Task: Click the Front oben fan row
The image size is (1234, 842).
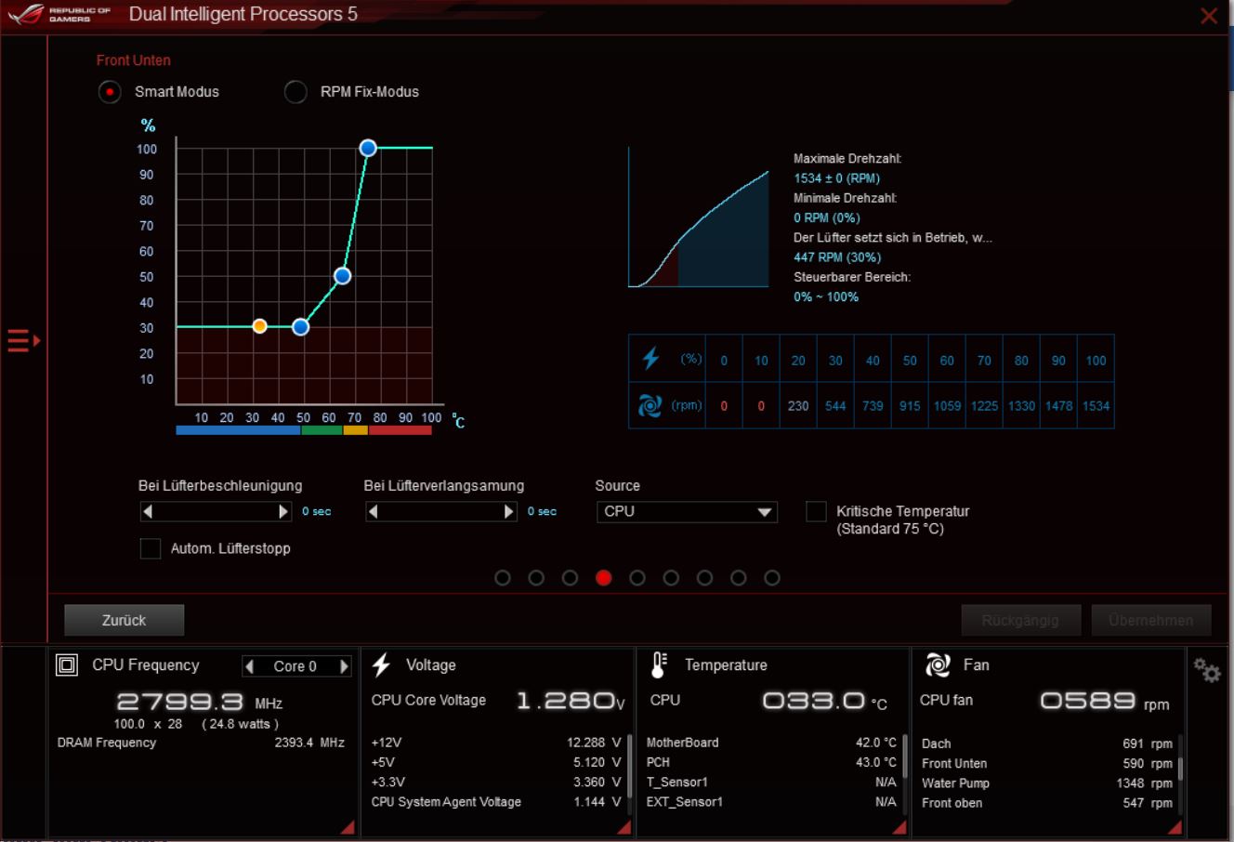Action: point(1046,803)
